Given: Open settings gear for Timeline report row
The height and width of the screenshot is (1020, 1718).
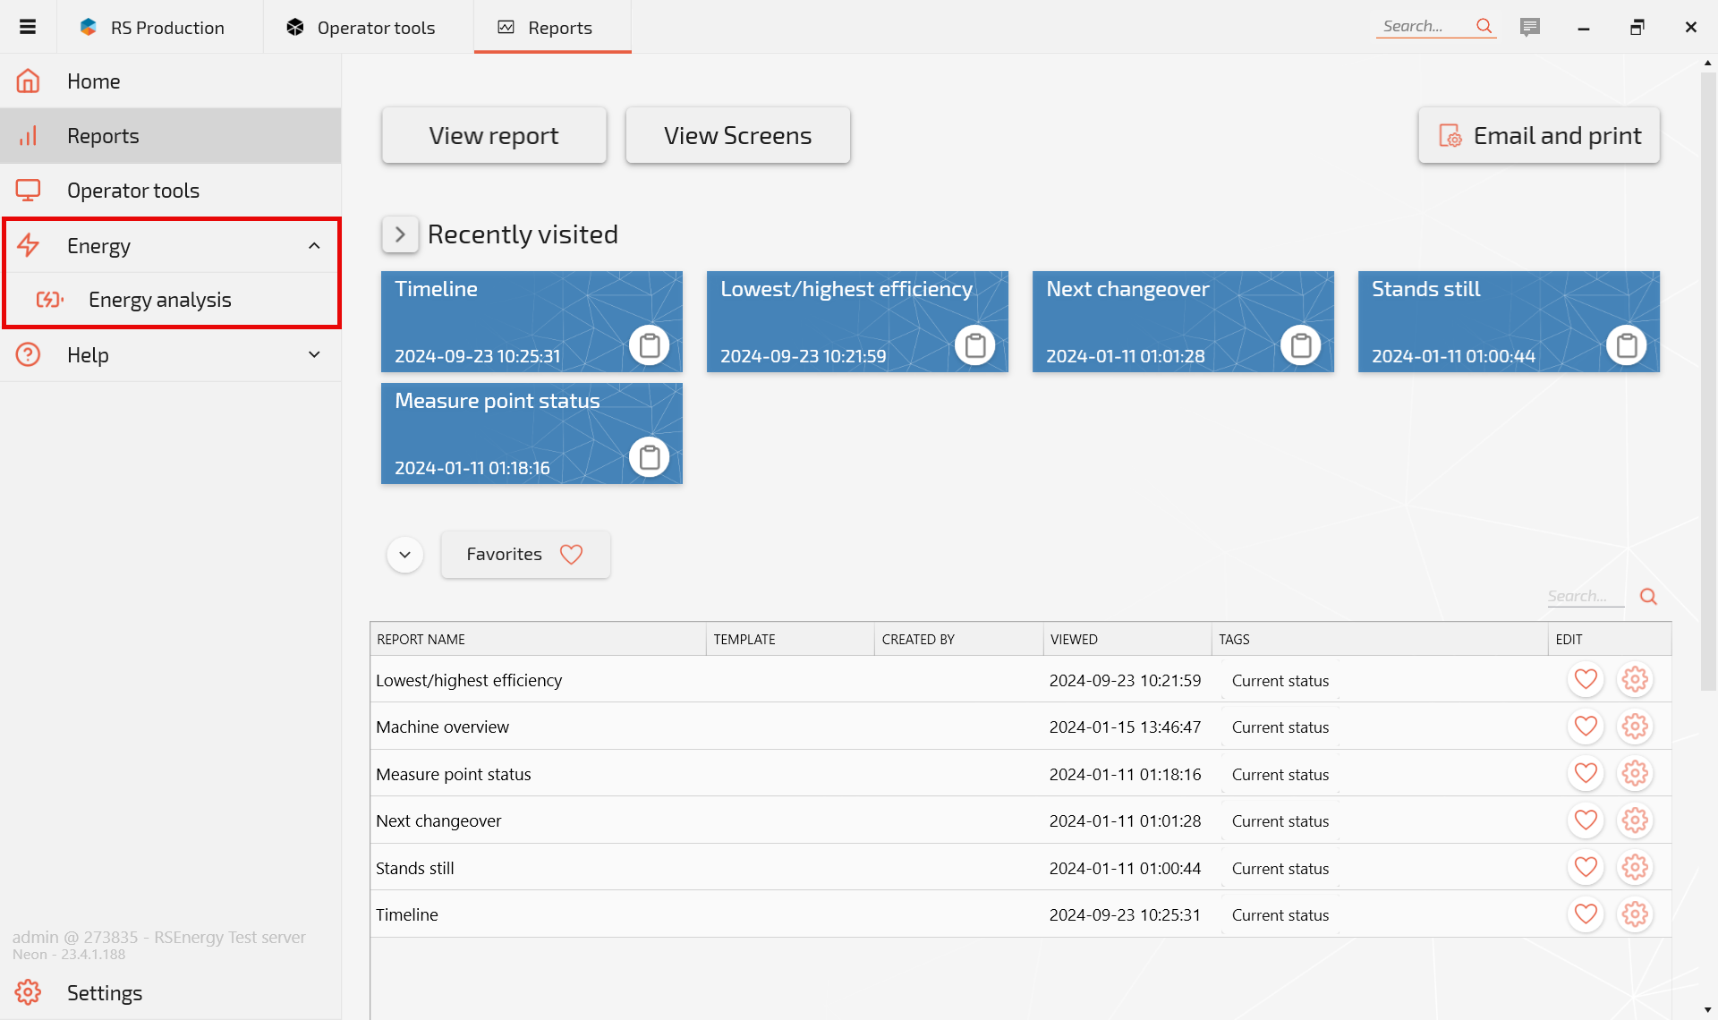Looking at the screenshot, I should click(x=1635, y=914).
